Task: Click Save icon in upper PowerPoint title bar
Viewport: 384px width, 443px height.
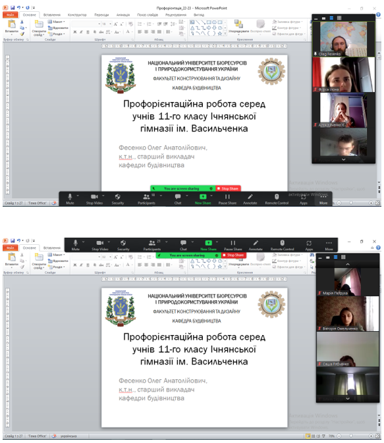Action: (12, 8)
